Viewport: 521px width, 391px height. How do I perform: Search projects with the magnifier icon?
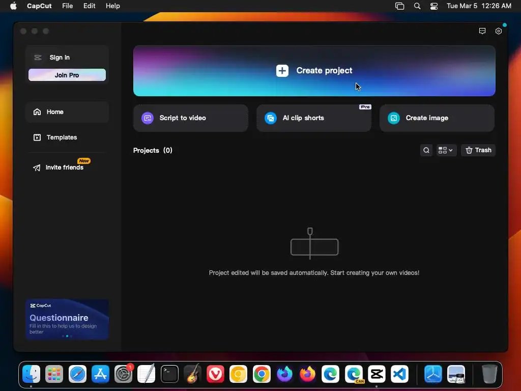pyautogui.click(x=426, y=150)
